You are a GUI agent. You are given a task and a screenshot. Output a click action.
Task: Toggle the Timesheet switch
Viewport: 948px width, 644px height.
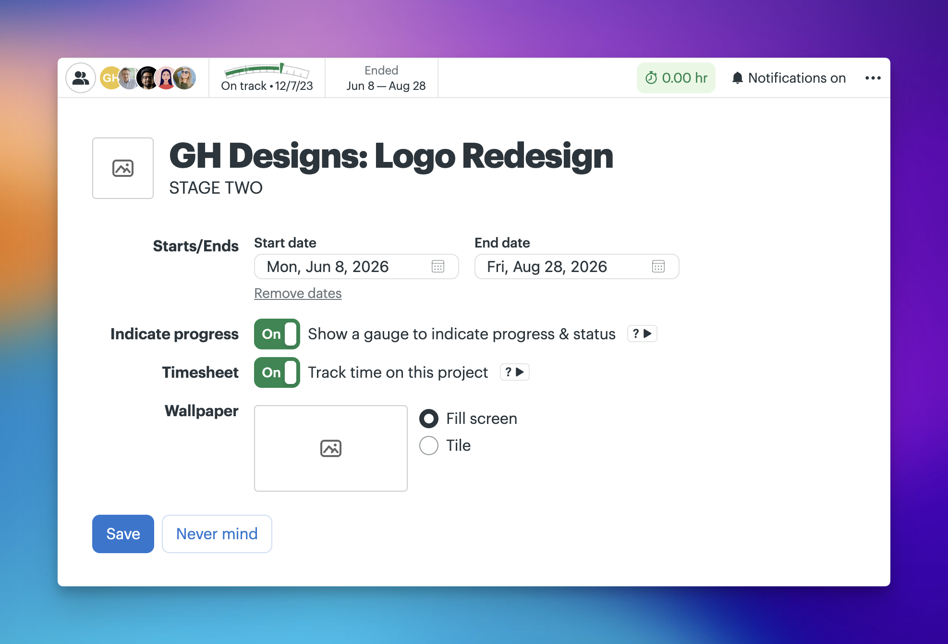pos(277,372)
